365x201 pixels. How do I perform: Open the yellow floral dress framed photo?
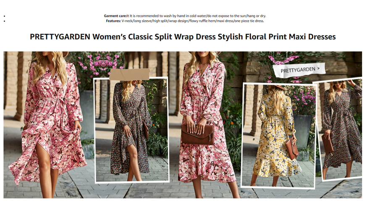click(x=278, y=136)
